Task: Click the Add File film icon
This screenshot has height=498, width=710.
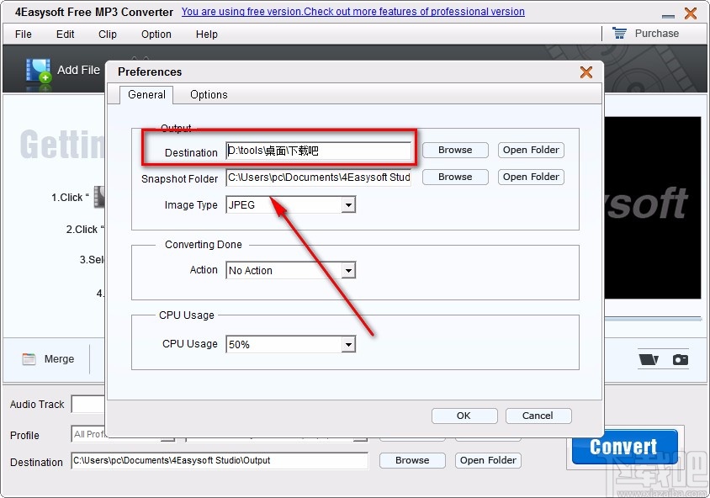Action: point(38,71)
